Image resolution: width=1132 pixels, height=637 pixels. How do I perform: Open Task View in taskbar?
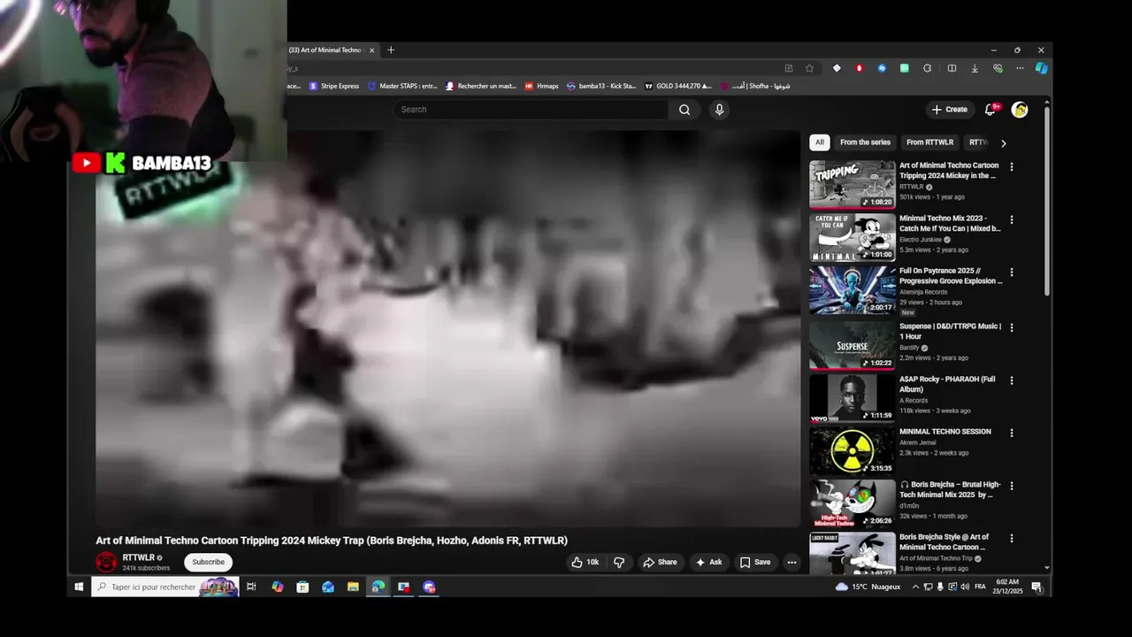(x=251, y=587)
